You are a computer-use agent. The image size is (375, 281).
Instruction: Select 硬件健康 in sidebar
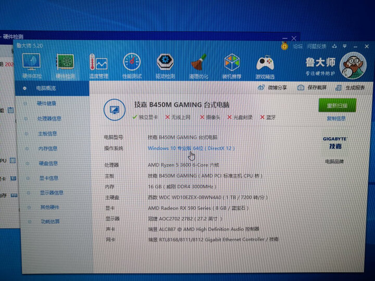click(47, 104)
